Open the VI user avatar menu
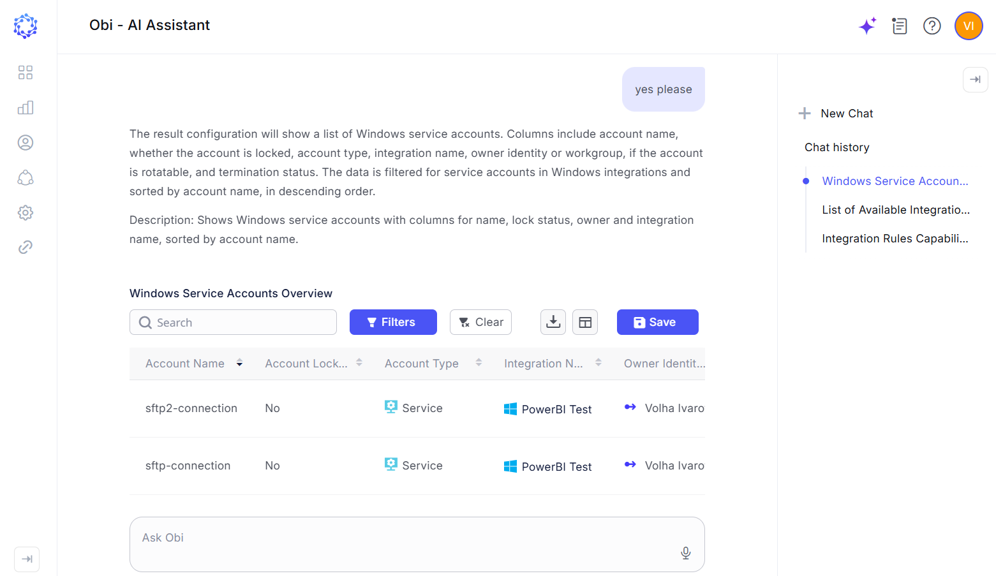The image size is (996, 576). 969,26
